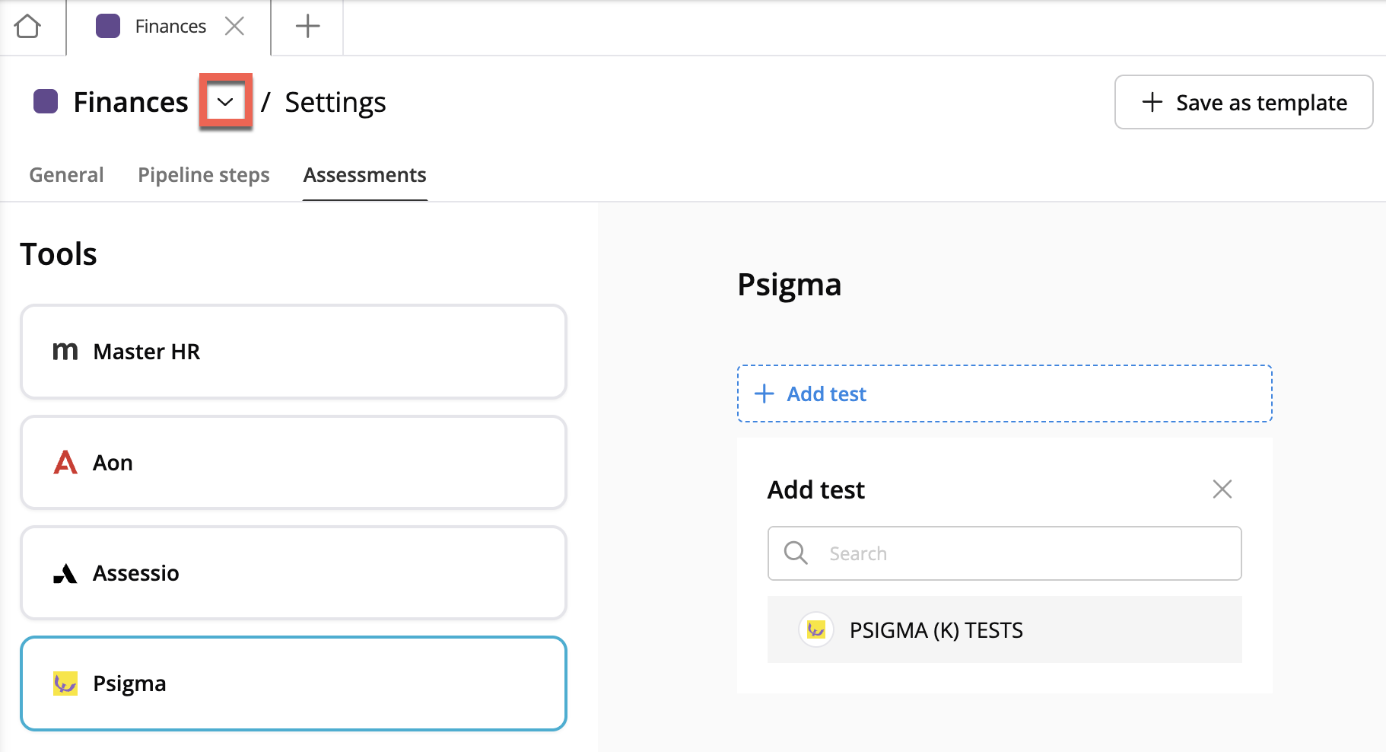This screenshot has width=1386, height=752.
Task: Click Save as template button
Action: [x=1243, y=102]
